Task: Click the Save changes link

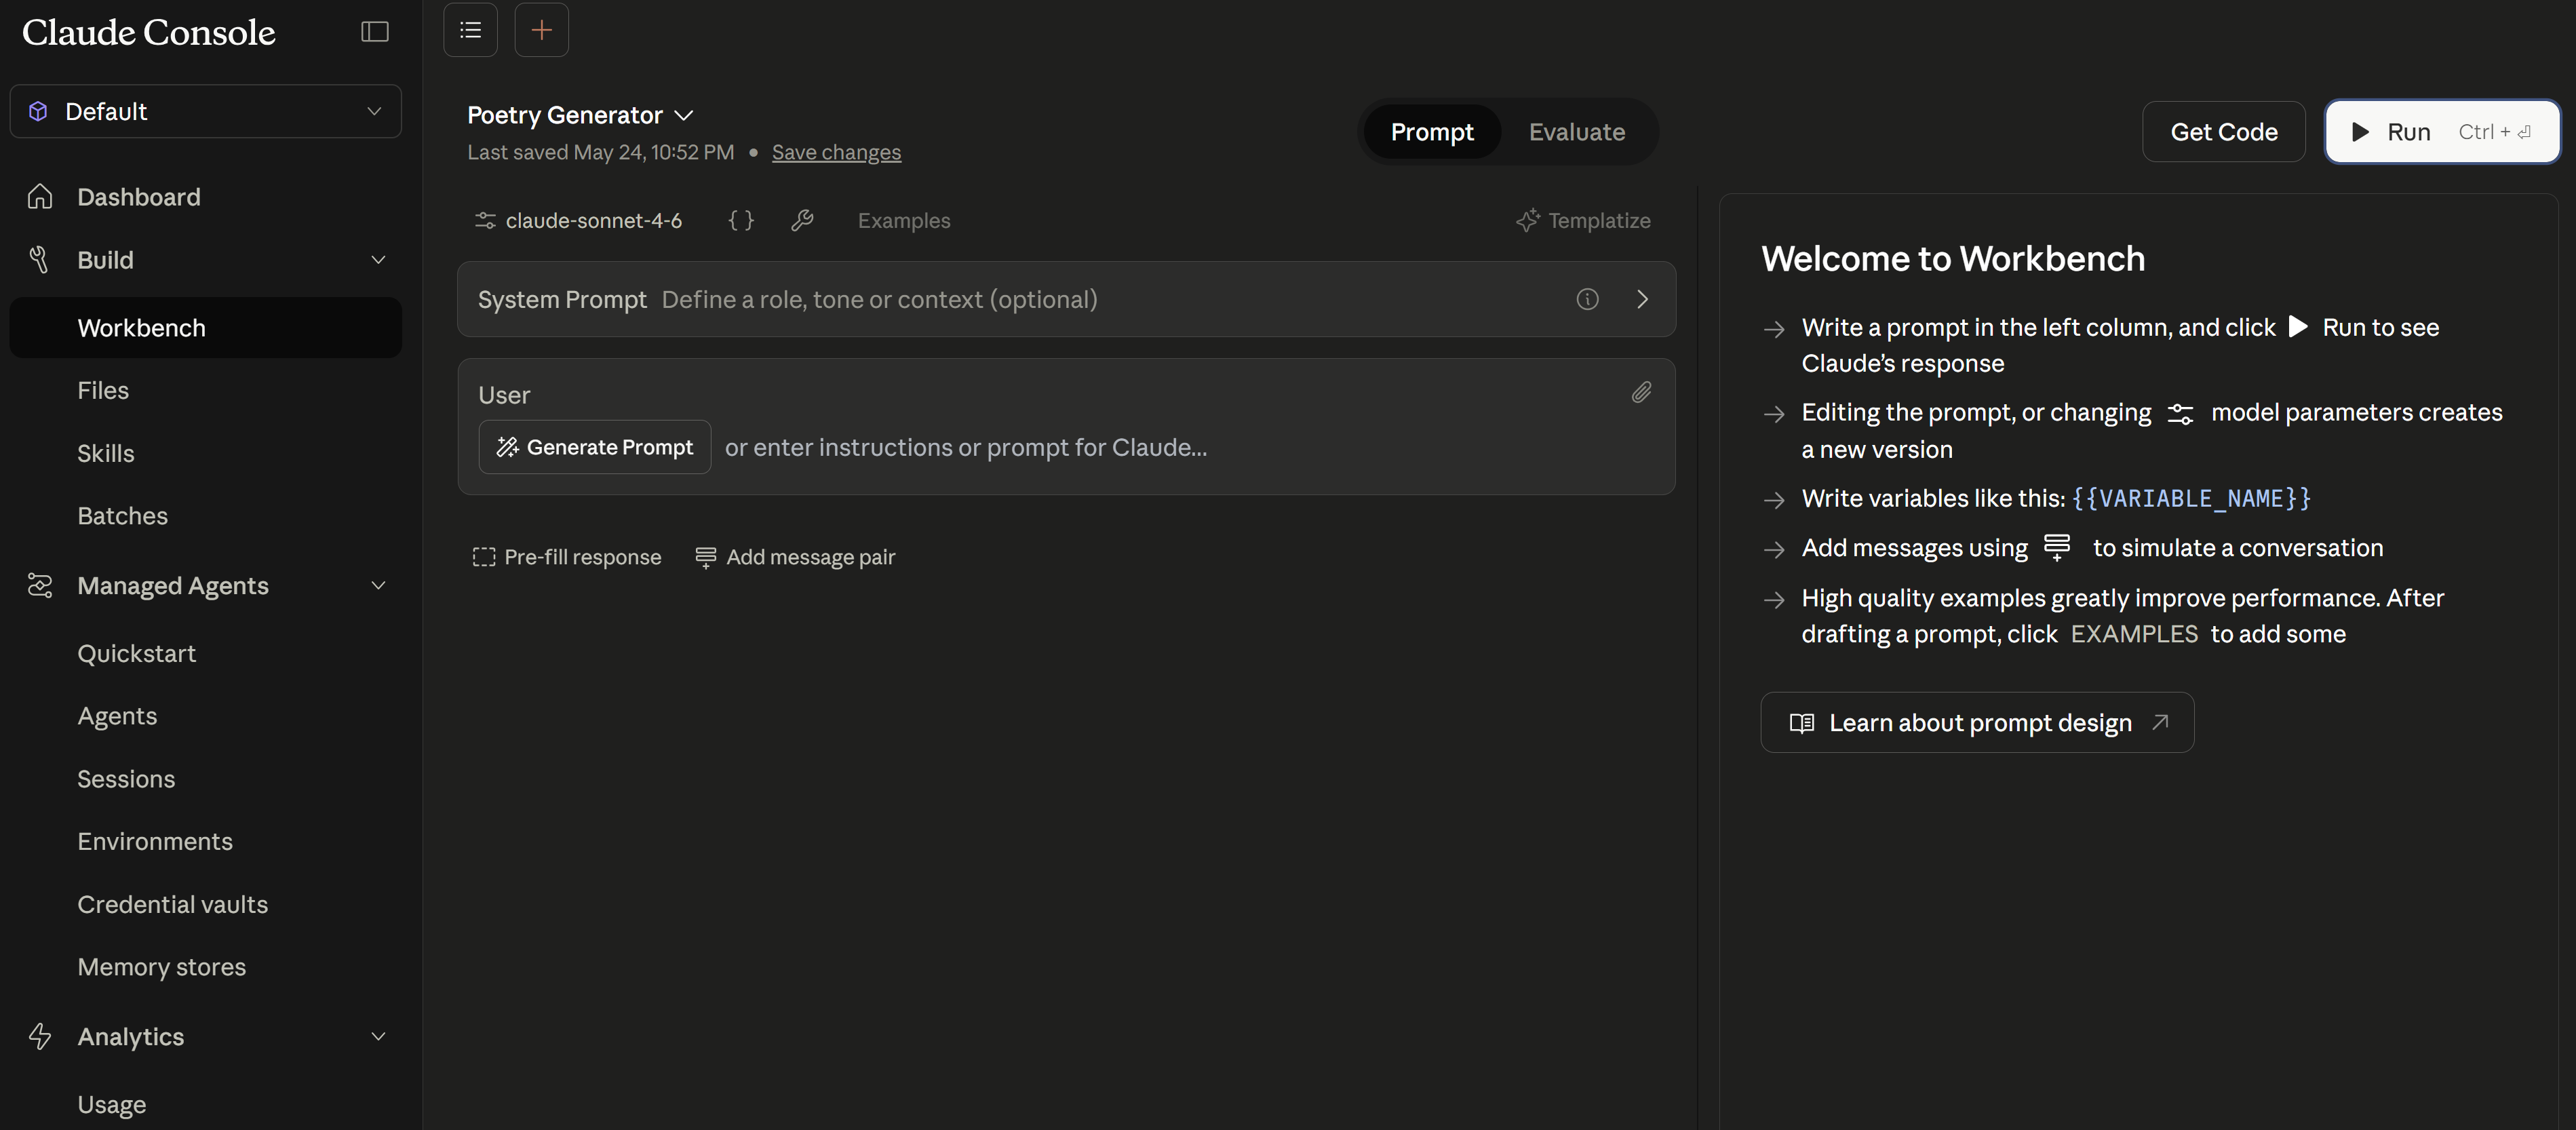Action: click(x=836, y=152)
